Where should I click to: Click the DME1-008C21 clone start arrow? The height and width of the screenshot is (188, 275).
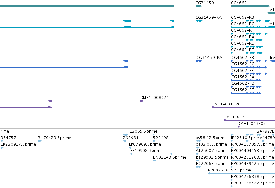tap(142, 101)
